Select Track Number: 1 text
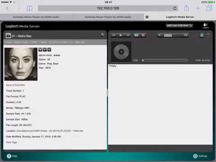The width and height of the screenshot is (216, 162). click(x=15, y=91)
